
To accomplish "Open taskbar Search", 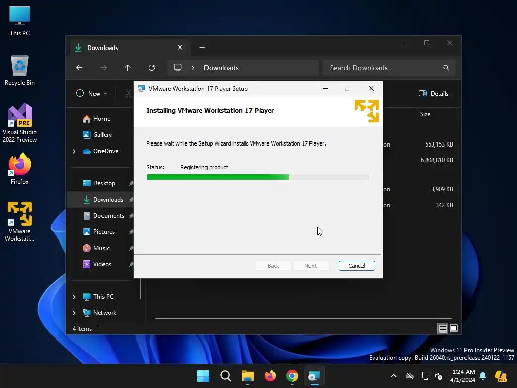I will click(226, 376).
